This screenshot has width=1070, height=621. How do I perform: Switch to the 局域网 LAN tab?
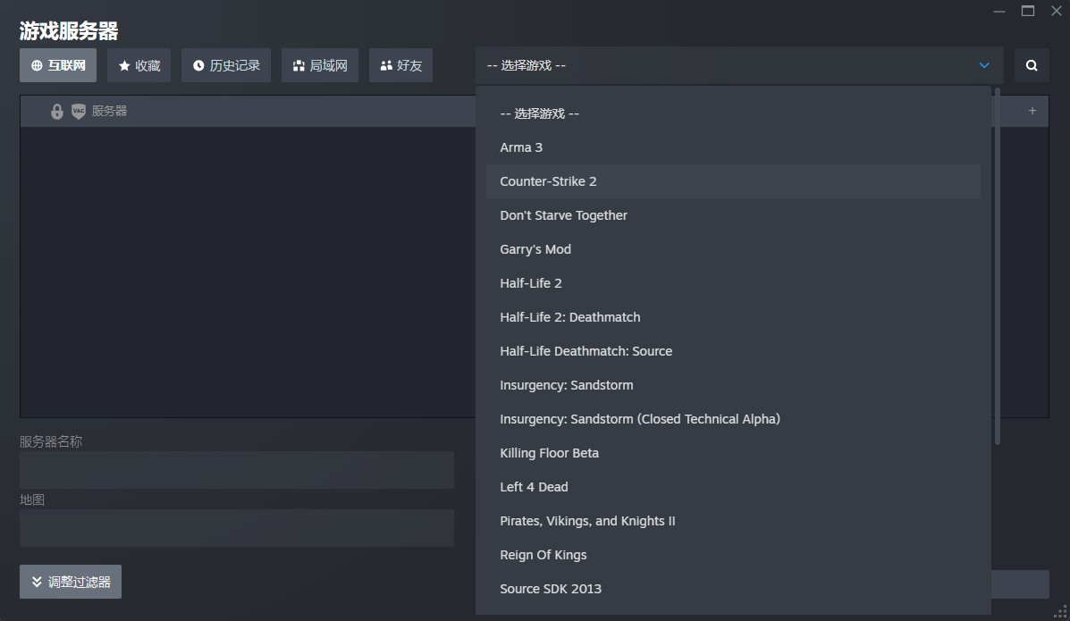coord(320,65)
